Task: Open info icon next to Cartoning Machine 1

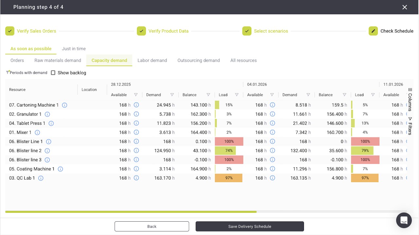Action: 64,105
